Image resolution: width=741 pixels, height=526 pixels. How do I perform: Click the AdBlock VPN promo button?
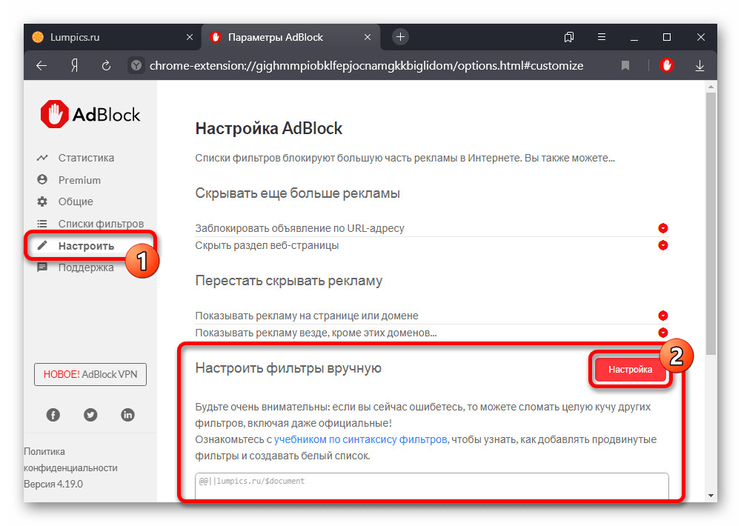90,374
